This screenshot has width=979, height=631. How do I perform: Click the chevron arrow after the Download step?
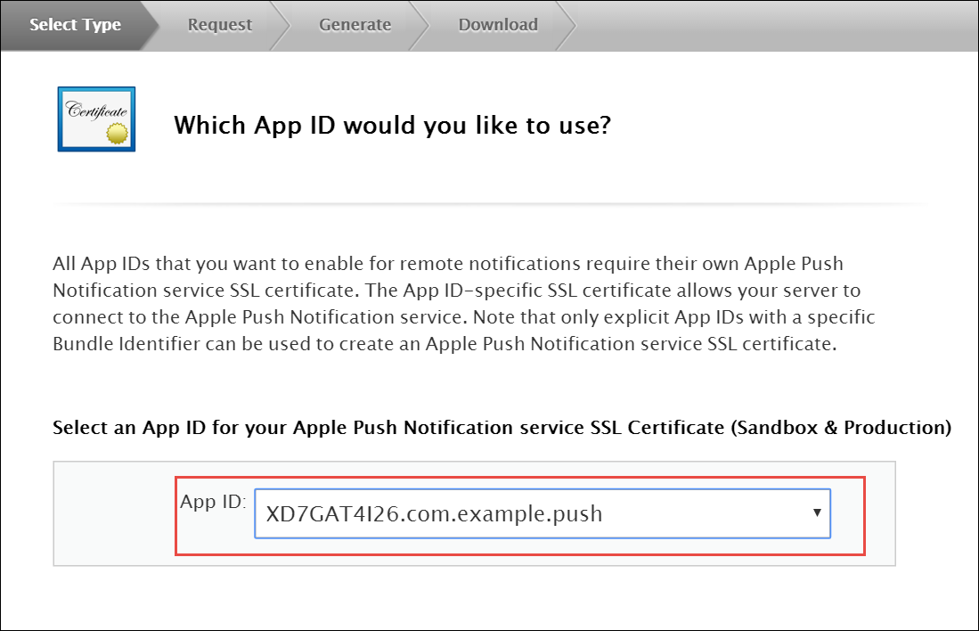[566, 25]
